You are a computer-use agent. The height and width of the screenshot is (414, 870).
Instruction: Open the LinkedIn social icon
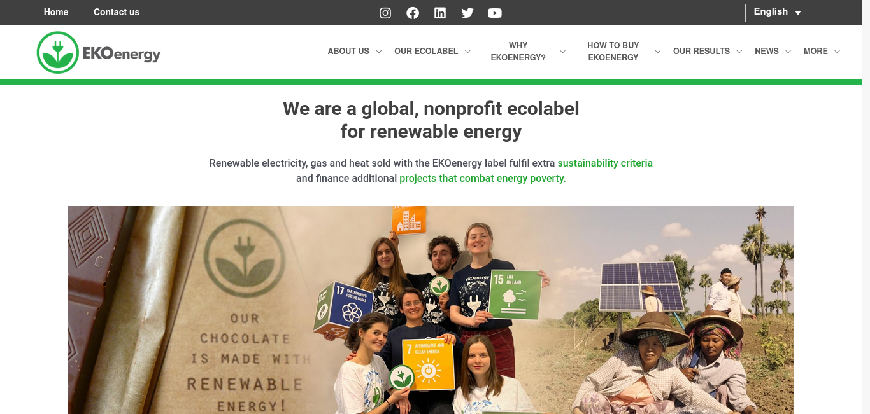440,13
